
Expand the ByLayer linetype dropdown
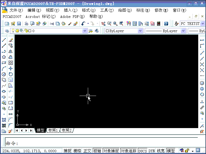point(183,31)
